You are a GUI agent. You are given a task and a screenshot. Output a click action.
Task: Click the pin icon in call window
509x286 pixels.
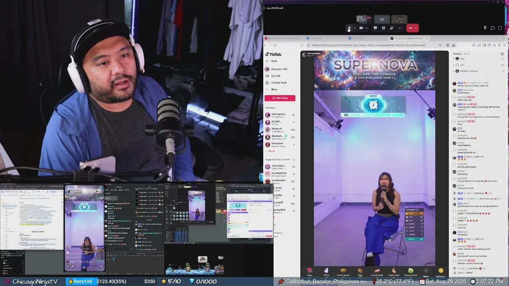485,28
